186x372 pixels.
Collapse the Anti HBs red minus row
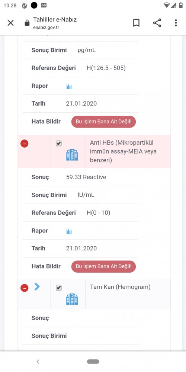[x=25, y=144]
